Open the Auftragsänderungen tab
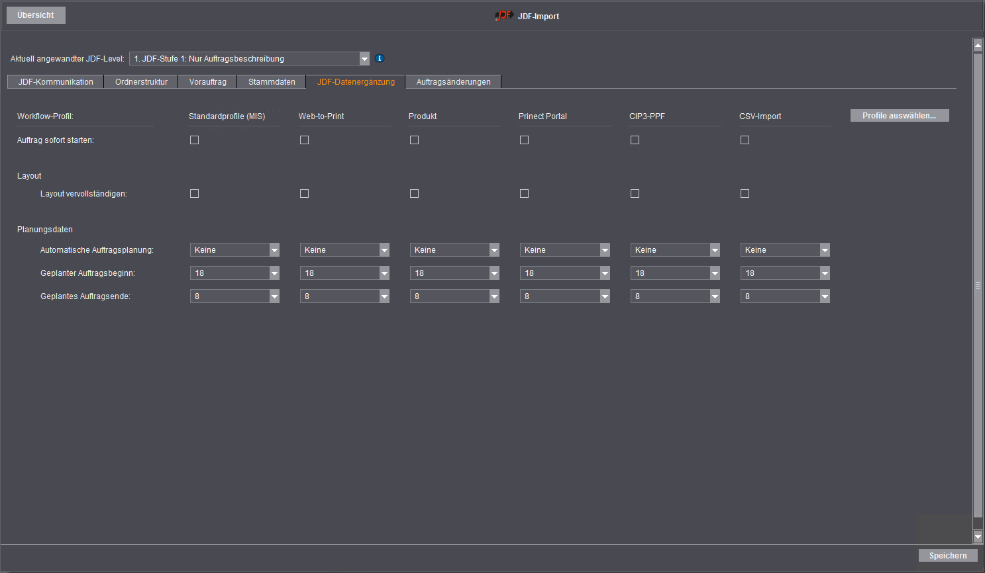Screen dimensions: 985x573 tap(453, 81)
